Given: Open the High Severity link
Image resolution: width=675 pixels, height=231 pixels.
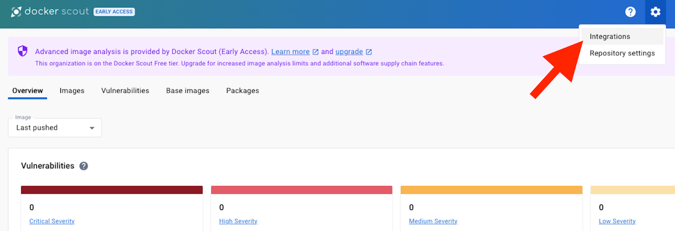Looking at the screenshot, I should [x=238, y=221].
